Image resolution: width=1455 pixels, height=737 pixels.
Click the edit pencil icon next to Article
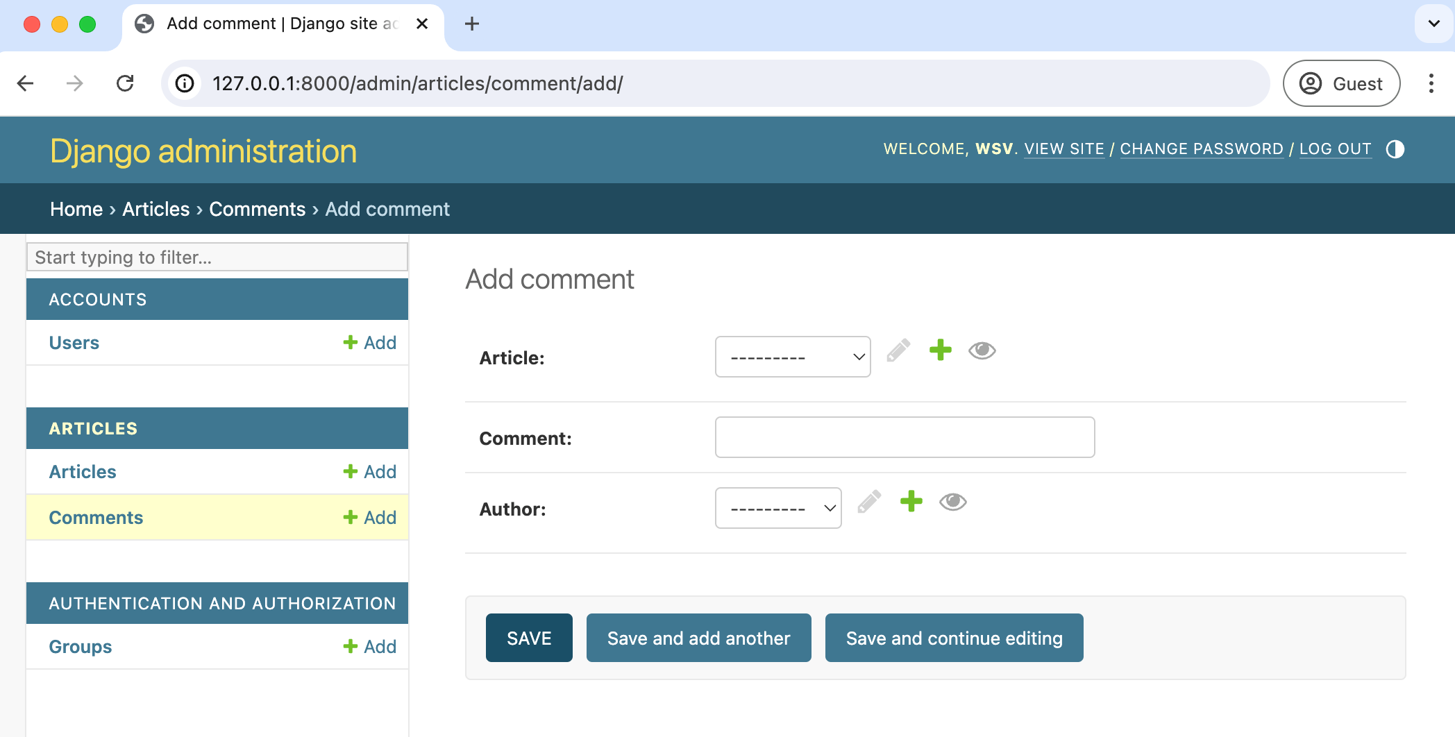[898, 350]
